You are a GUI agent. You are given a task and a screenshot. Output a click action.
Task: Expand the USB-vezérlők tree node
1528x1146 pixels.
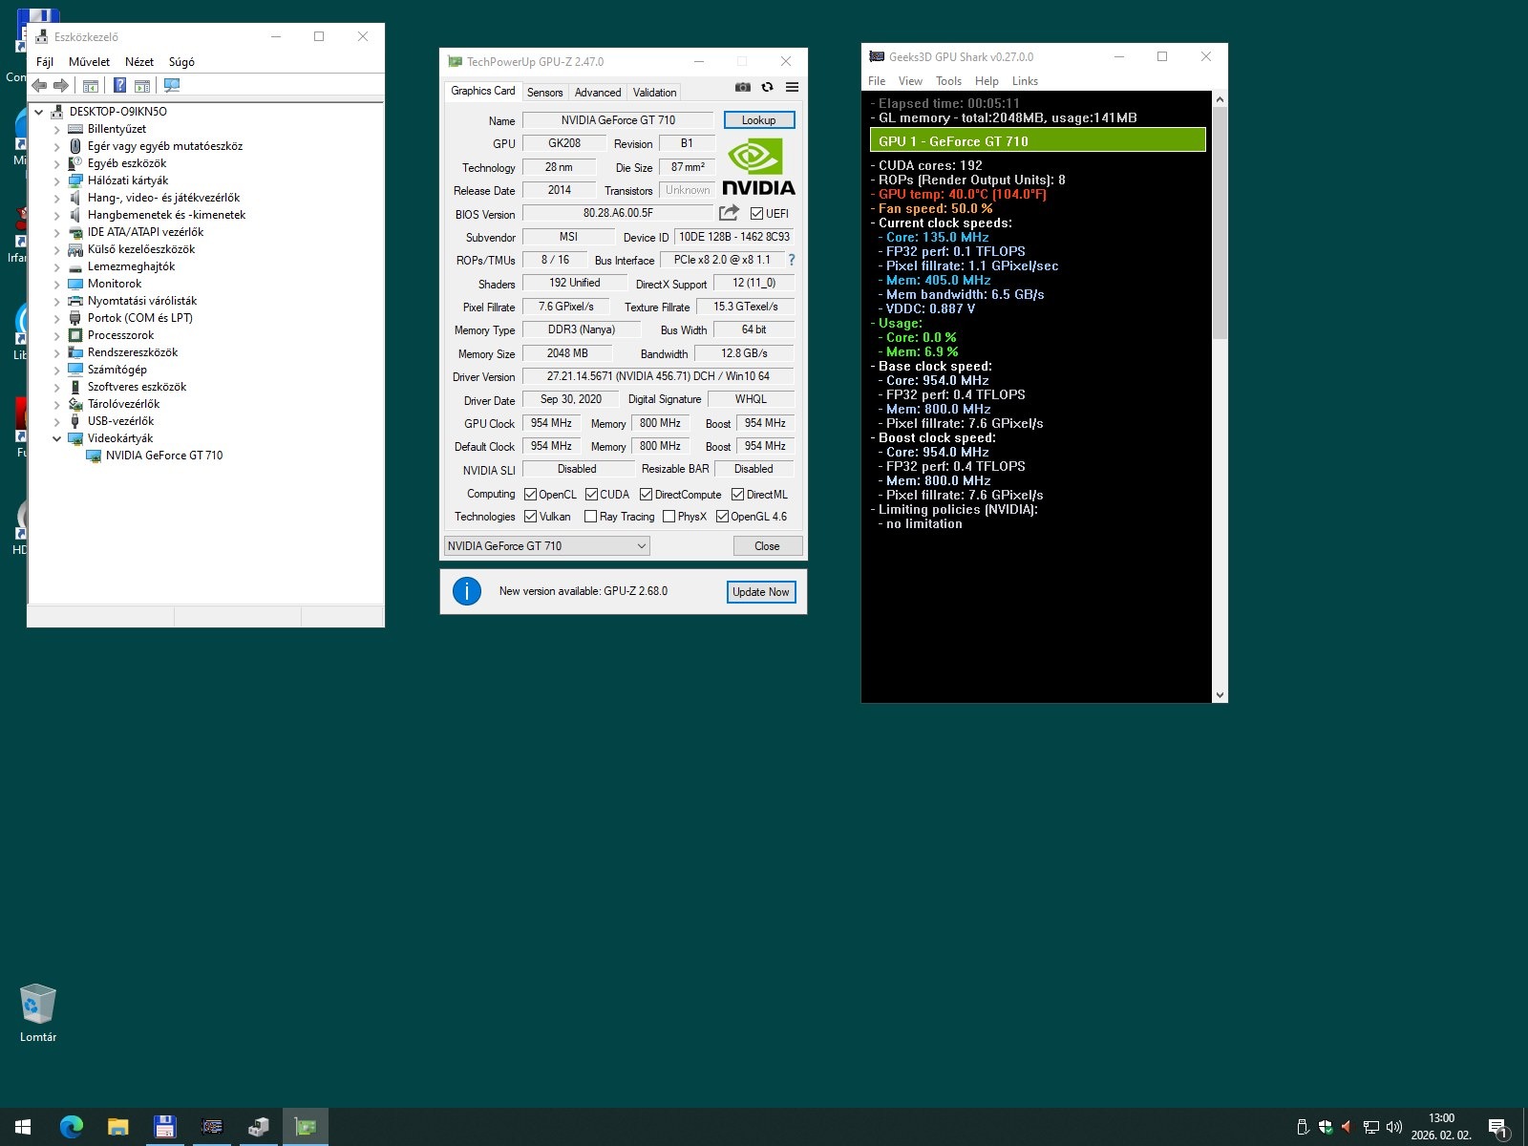click(x=56, y=421)
